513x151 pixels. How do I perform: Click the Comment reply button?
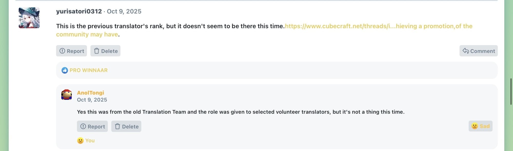click(479, 51)
